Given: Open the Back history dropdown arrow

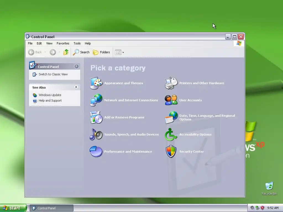Looking at the screenshot, I should [x=45, y=52].
